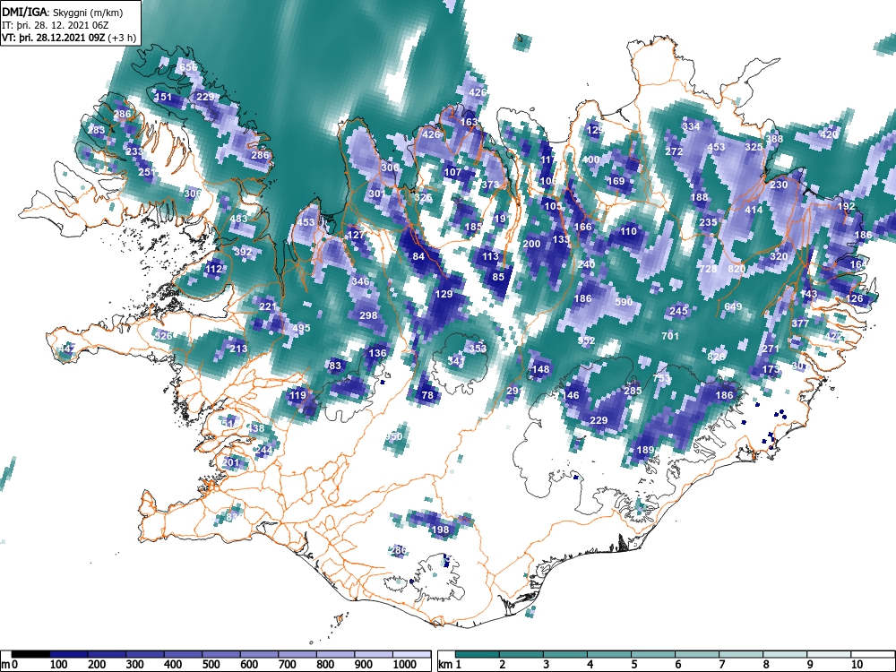This screenshot has height=672, width=896.
Task: Click the '1000' label on the meter scale
Action: click(x=405, y=664)
